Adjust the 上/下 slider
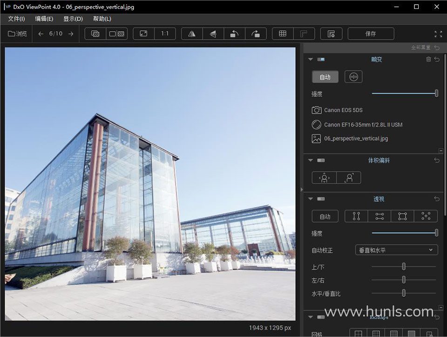The image size is (447, 337). click(404, 267)
